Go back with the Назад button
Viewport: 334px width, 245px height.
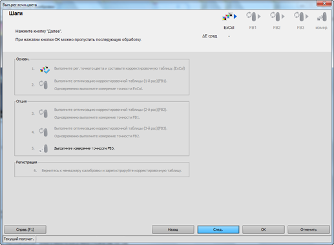(x=173, y=230)
